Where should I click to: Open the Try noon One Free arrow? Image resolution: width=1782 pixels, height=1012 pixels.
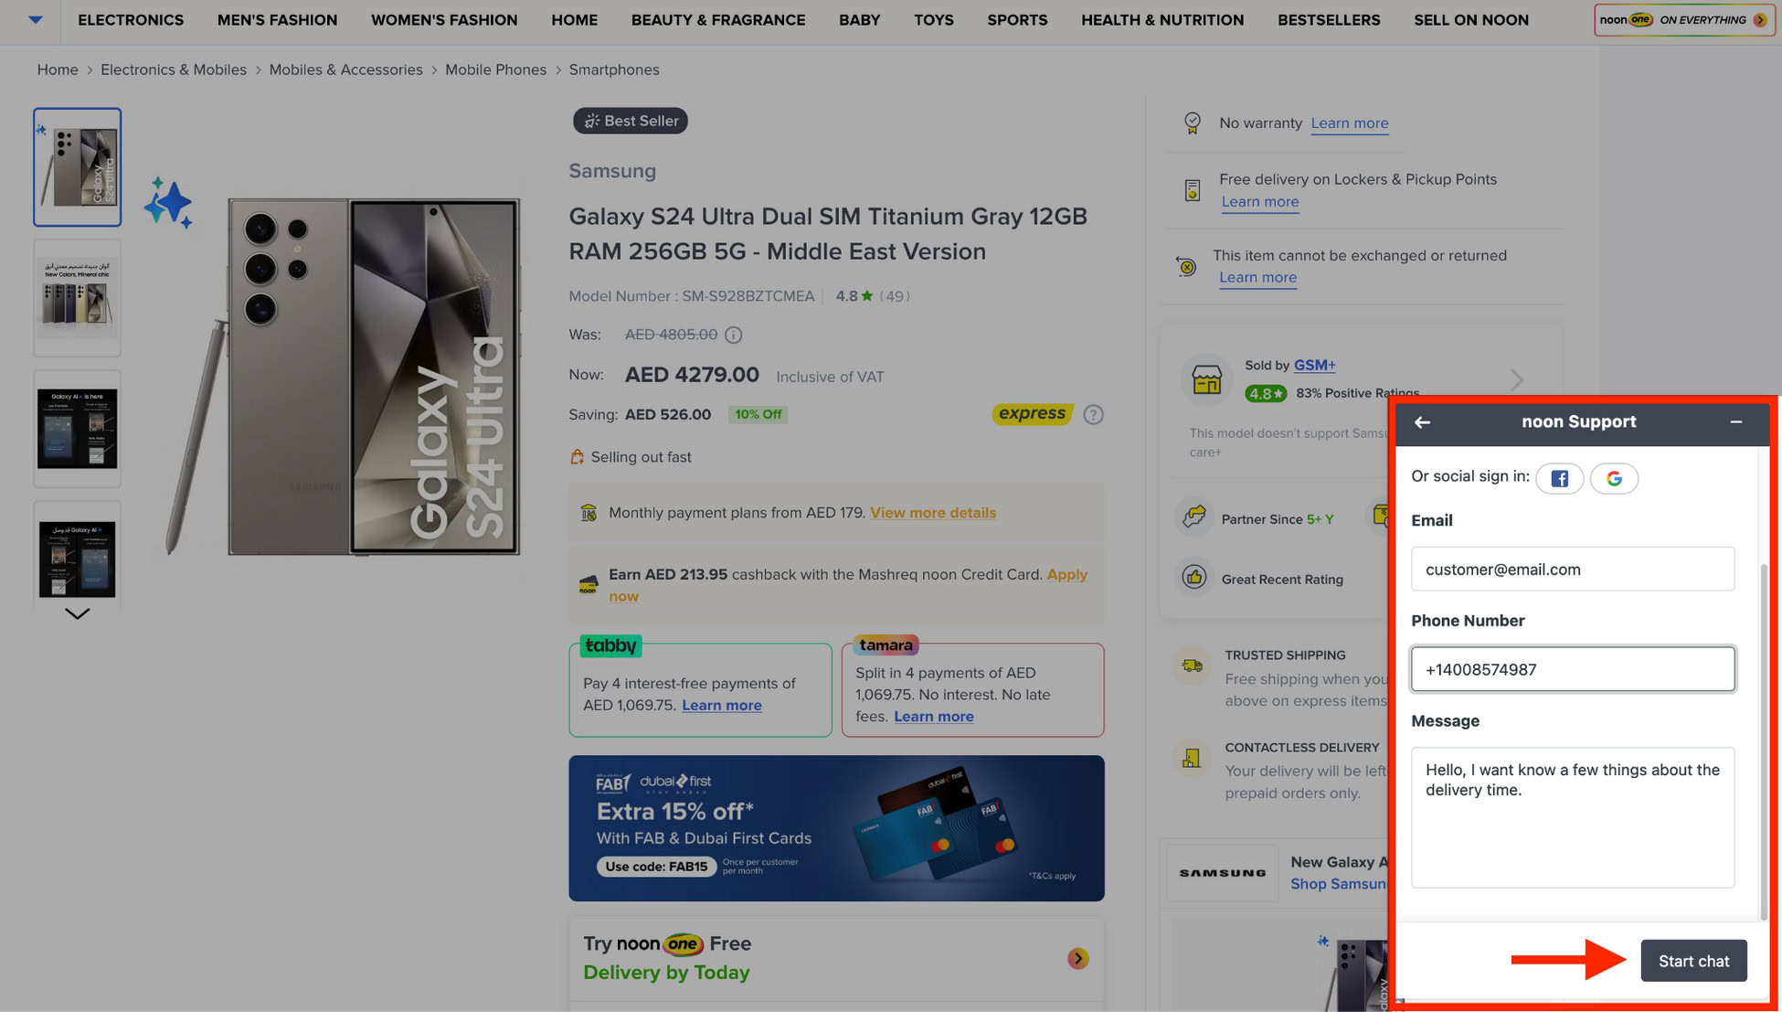(x=1078, y=958)
